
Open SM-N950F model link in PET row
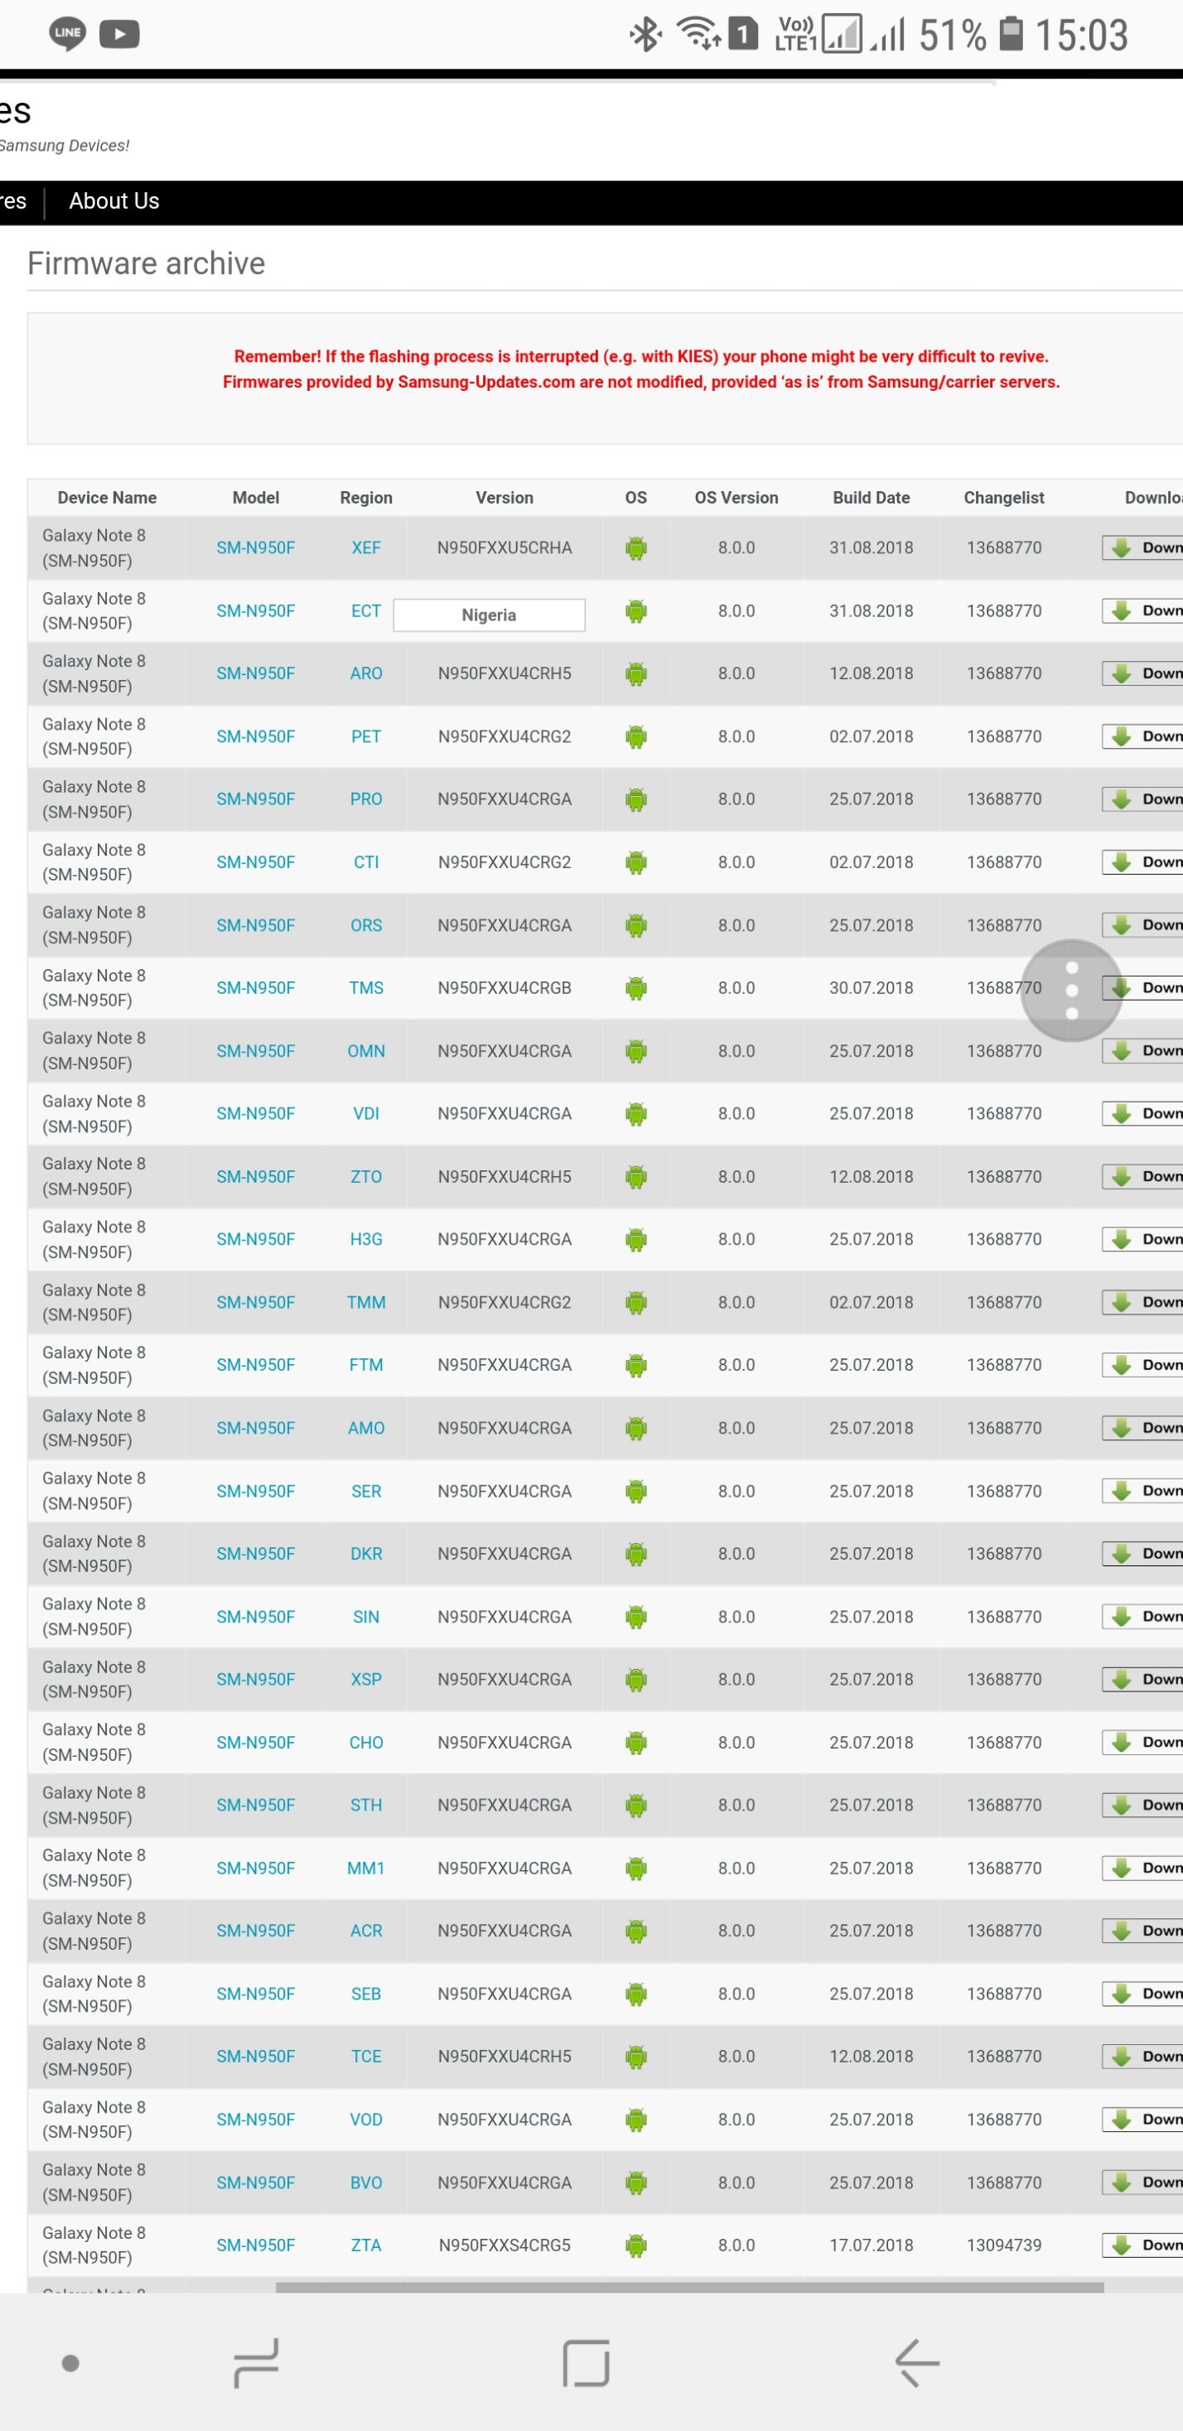256,737
